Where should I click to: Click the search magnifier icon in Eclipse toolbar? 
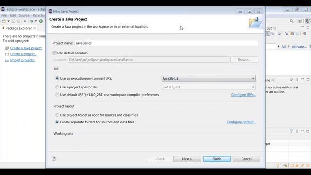coord(292,21)
